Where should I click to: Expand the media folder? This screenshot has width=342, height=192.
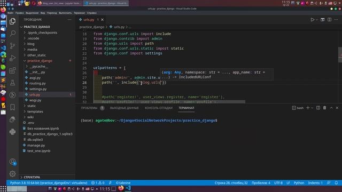32,50
